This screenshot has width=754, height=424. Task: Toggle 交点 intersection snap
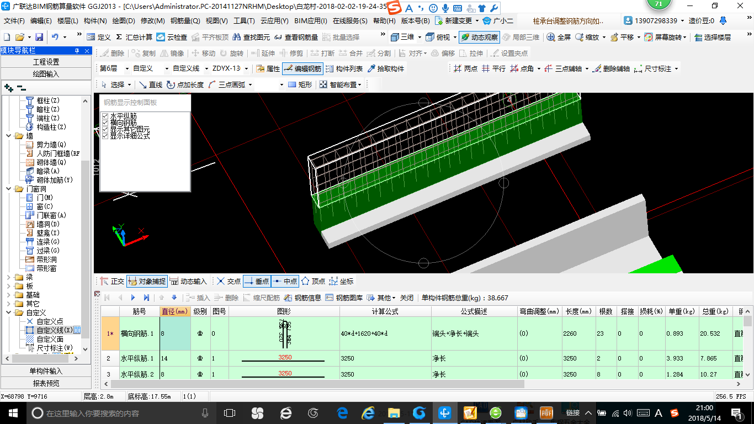tap(229, 281)
